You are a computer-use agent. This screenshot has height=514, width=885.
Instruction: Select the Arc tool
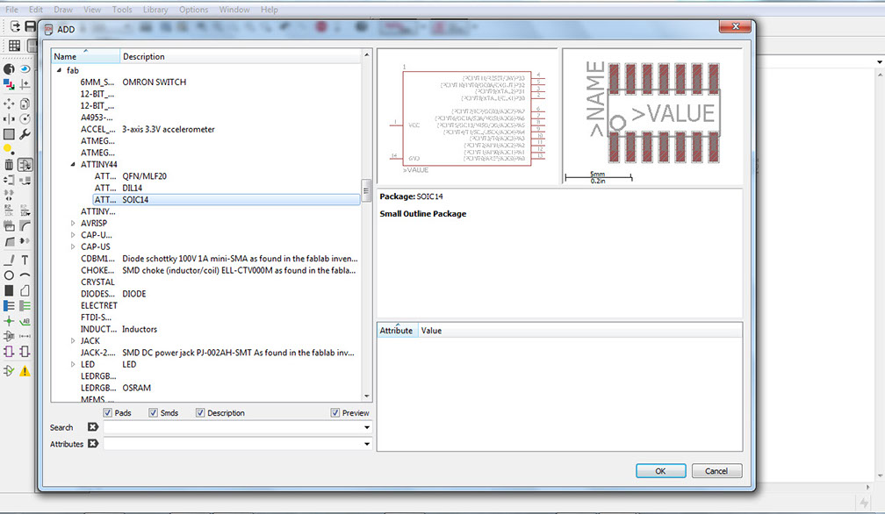pos(25,275)
